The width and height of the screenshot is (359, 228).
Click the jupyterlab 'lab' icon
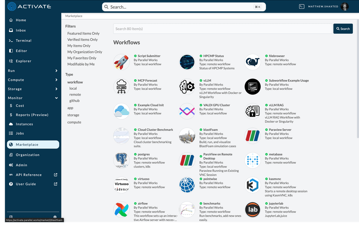tap(252, 209)
